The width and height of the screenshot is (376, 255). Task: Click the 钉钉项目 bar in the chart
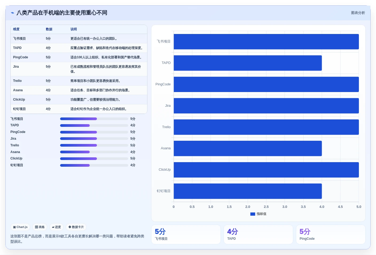point(248,191)
